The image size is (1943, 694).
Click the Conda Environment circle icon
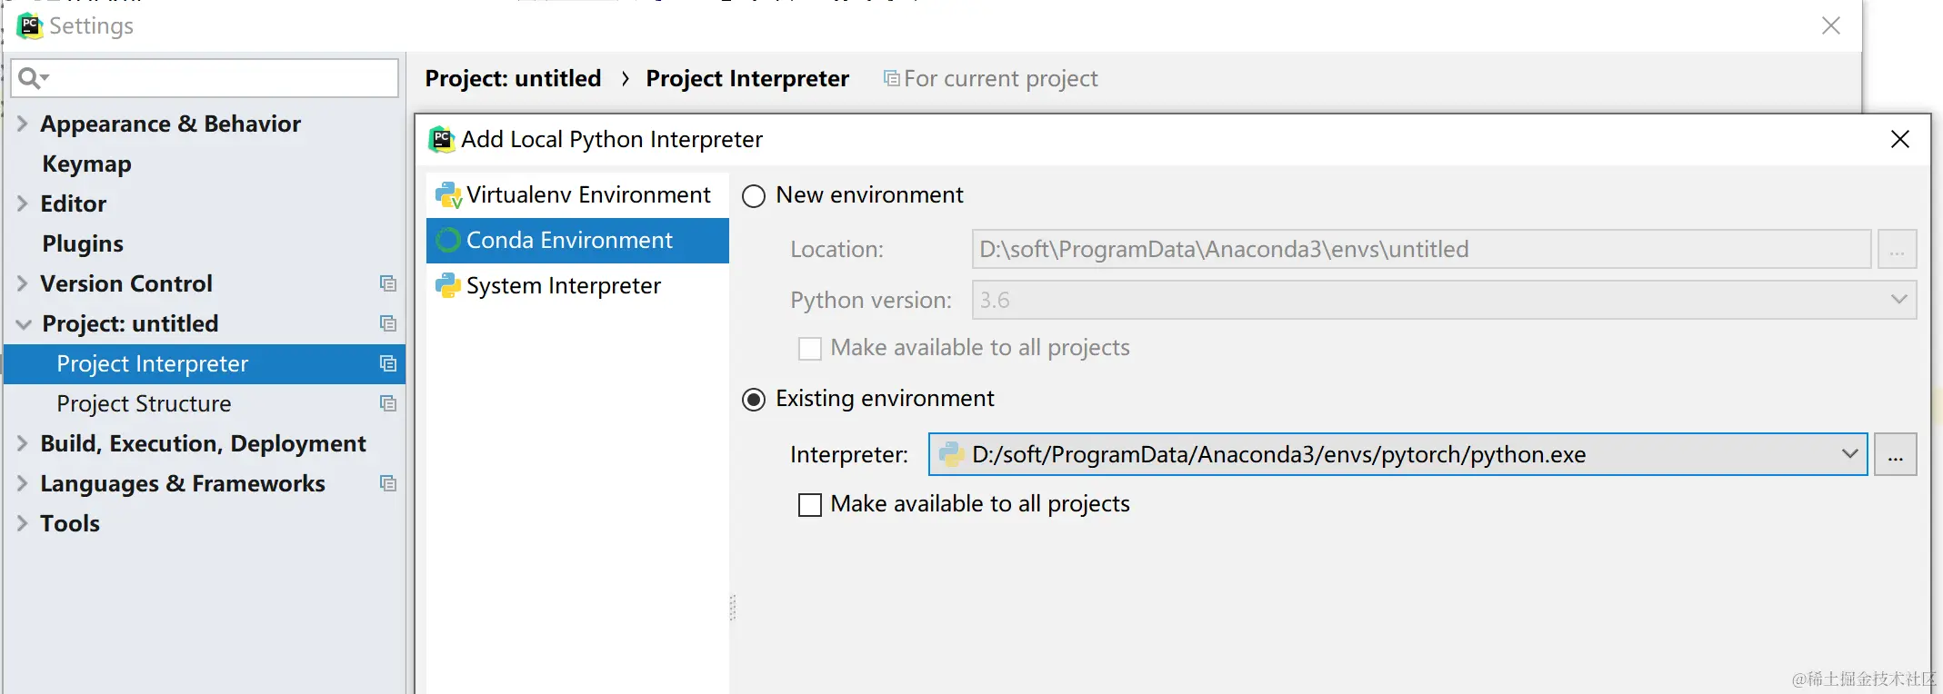click(448, 241)
